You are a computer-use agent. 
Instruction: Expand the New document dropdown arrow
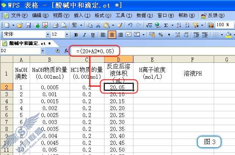tap(13, 25)
